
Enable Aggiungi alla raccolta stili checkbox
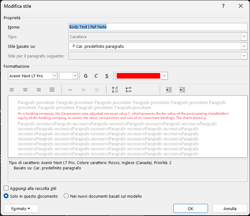(x=6, y=188)
